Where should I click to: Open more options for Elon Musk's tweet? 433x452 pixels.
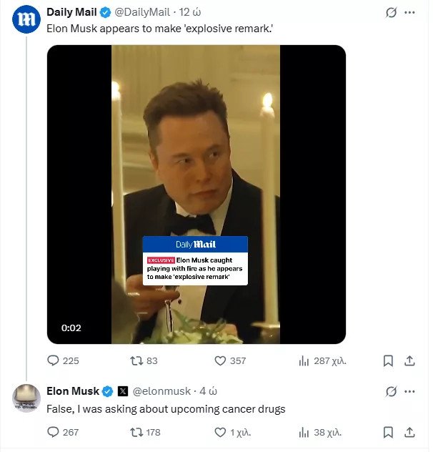[409, 391]
